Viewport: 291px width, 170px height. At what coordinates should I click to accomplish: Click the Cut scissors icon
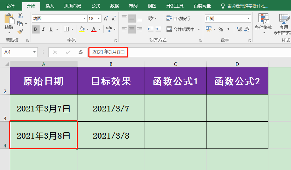[20, 16]
